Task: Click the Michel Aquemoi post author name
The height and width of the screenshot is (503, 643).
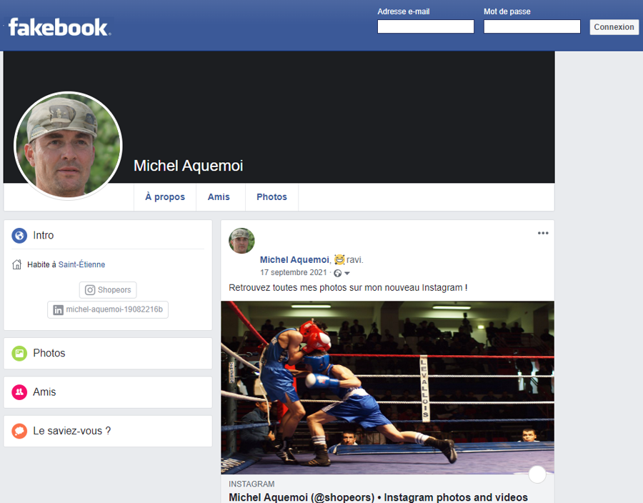Action: tap(294, 260)
